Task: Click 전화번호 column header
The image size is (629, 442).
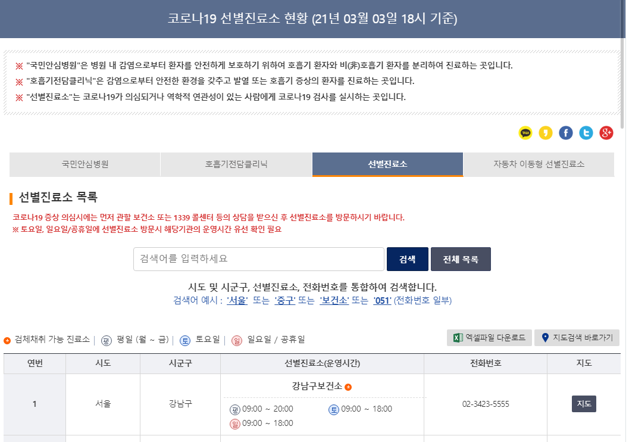Action: click(486, 363)
